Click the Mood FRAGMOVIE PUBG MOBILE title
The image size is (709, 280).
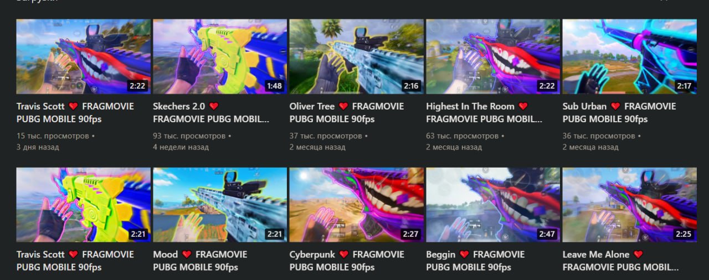click(200, 261)
